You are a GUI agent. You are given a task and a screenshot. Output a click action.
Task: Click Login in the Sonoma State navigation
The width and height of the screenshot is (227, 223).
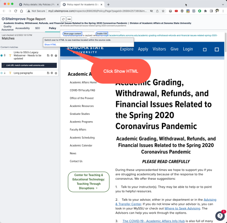[x=188, y=49]
